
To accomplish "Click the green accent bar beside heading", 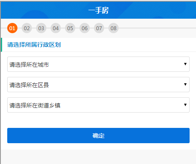I will [1, 45].
